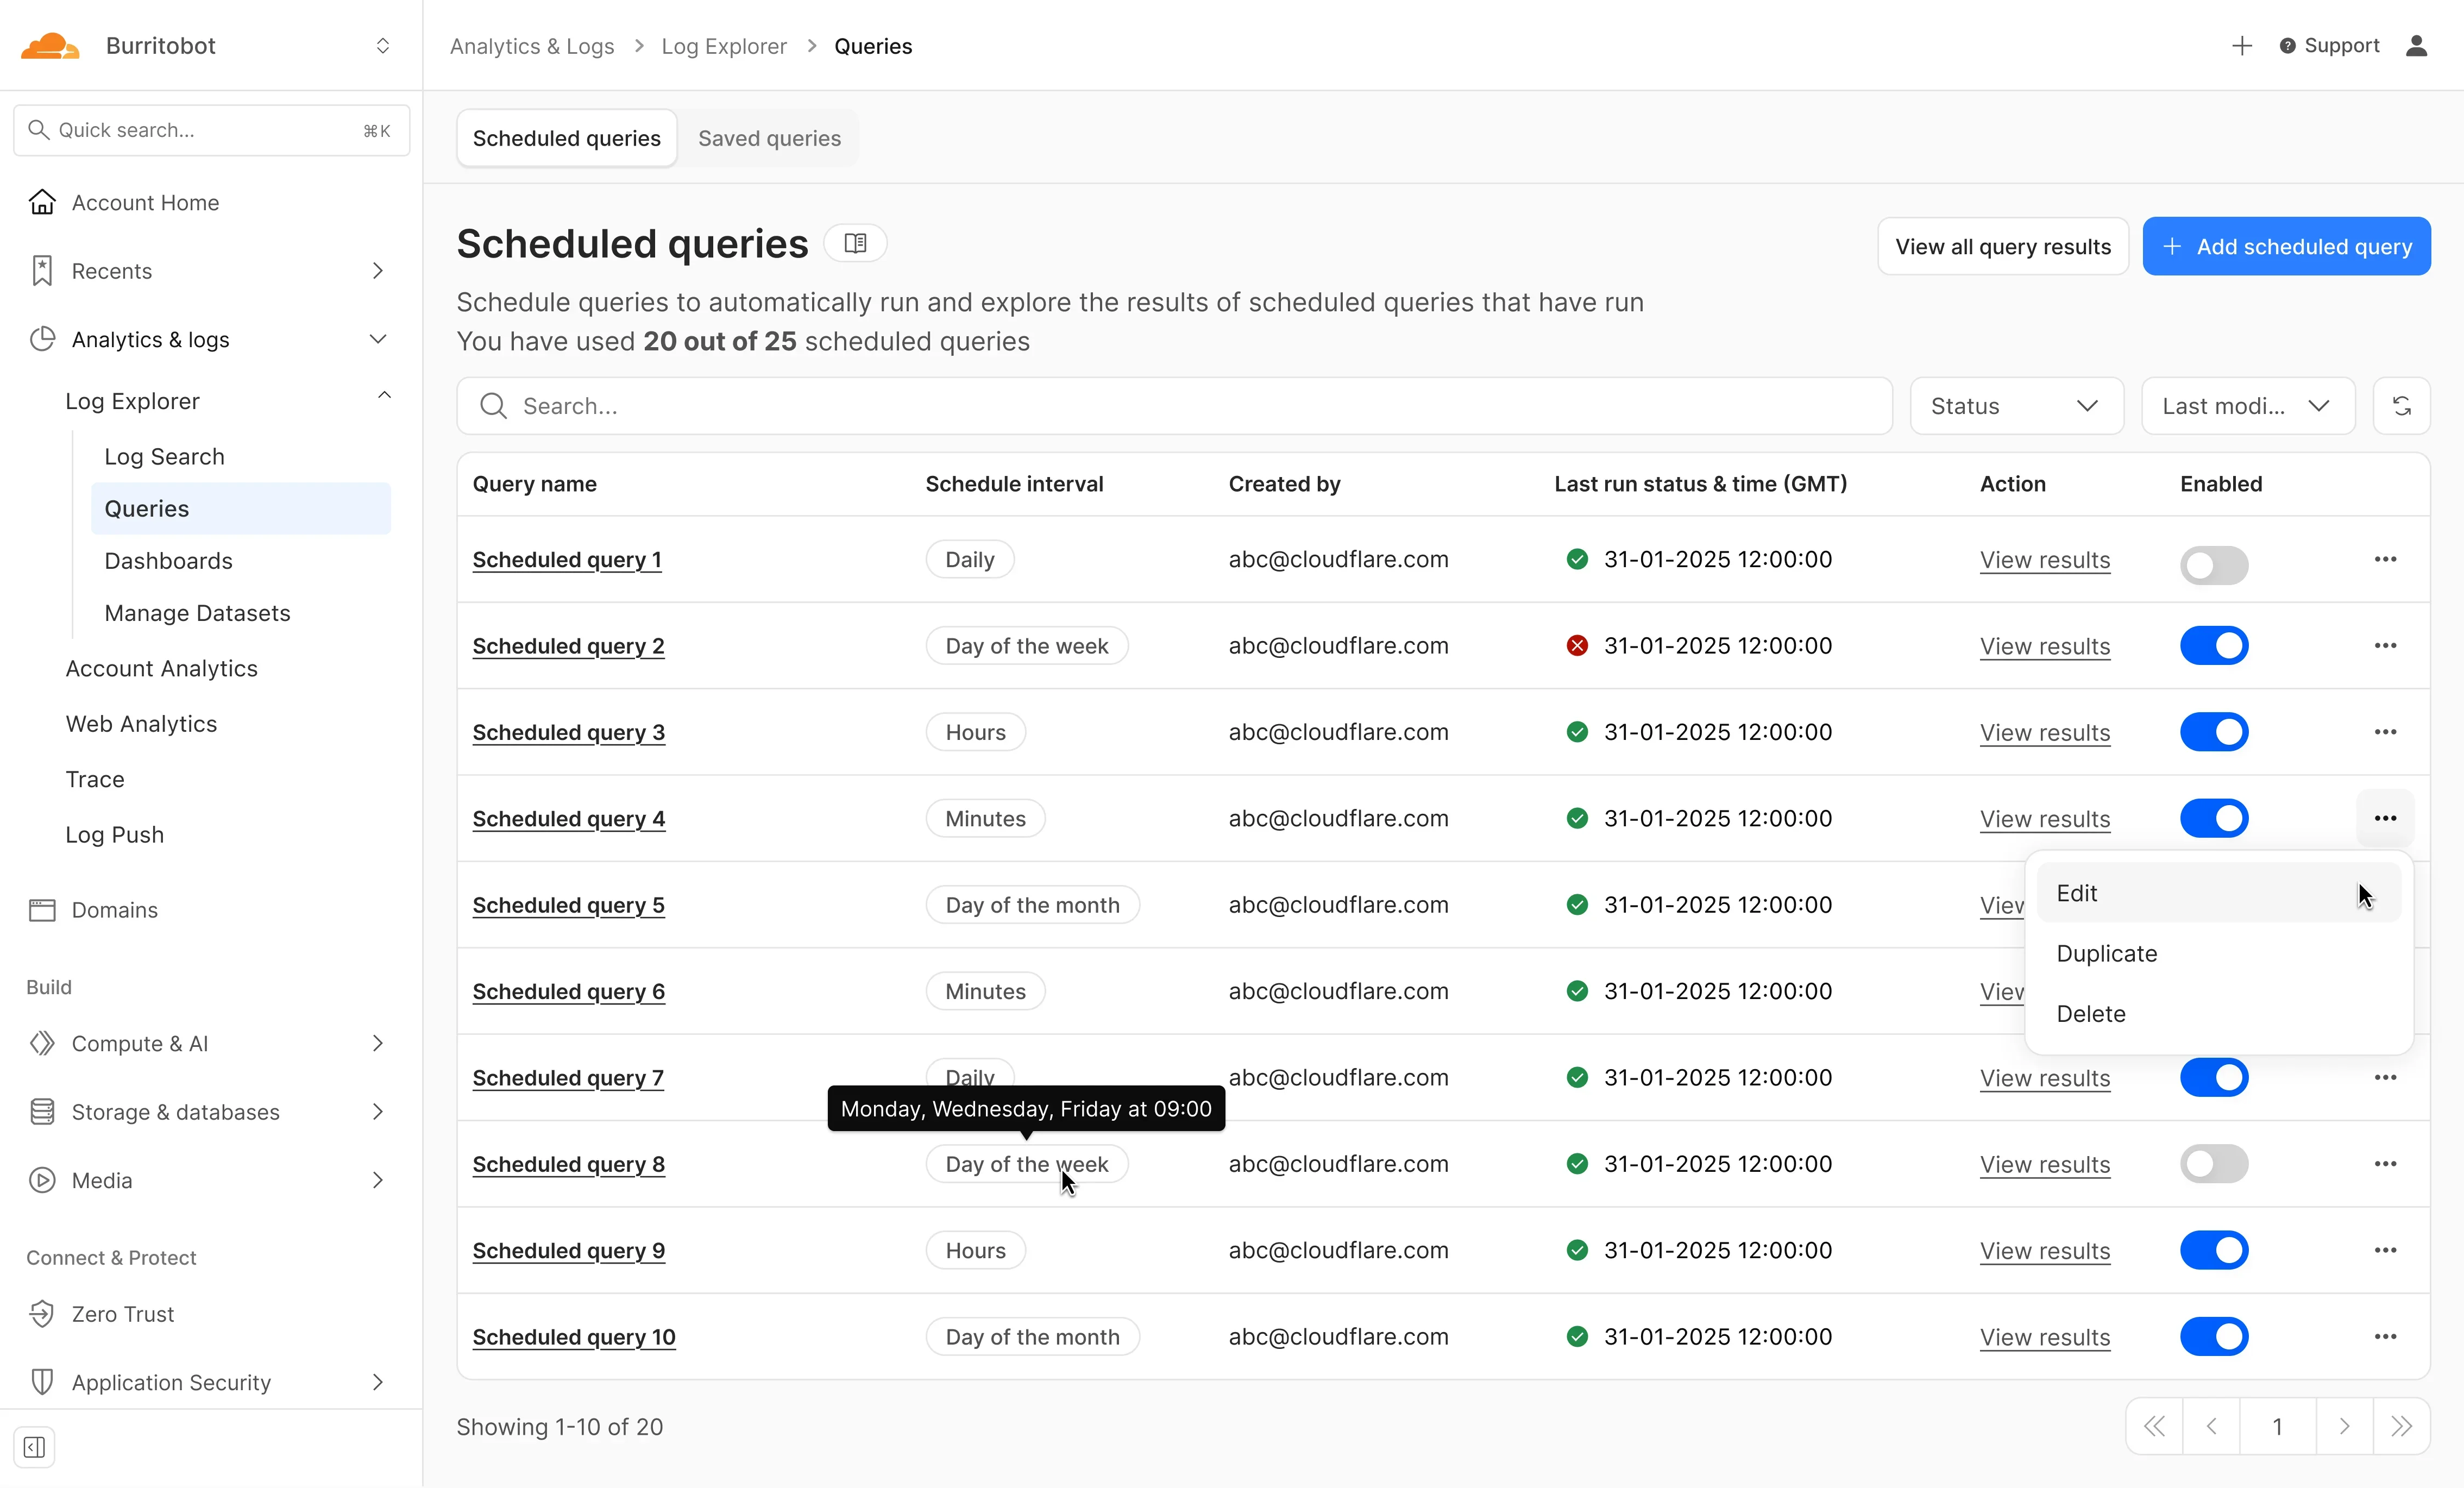The width and height of the screenshot is (2464, 1488).
Task: Open the Status filter dropdown
Action: [2016, 406]
